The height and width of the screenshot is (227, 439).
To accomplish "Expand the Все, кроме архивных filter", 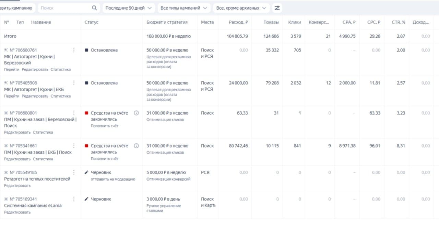I will (x=241, y=8).
